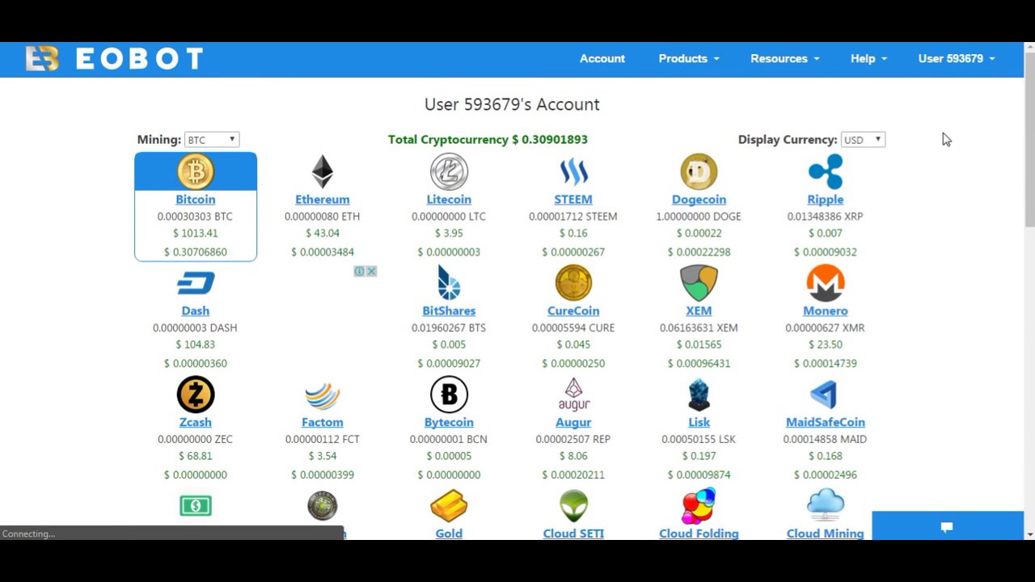Click the Factom icon
Screen dimensions: 1035x582
pyautogui.click(x=323, y=396)
